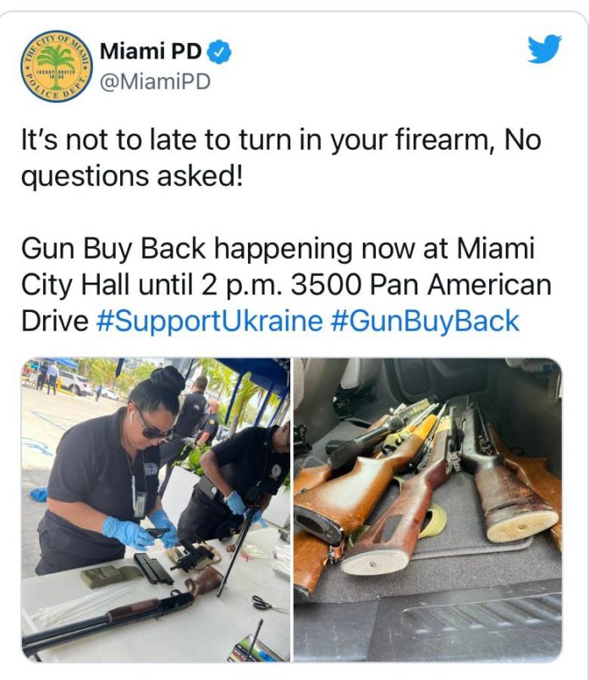This screenshot has width=589, height=680.
Task: Click the "3500 Pan American" address text
Action: pyautogui.click(x=421, y=285)
